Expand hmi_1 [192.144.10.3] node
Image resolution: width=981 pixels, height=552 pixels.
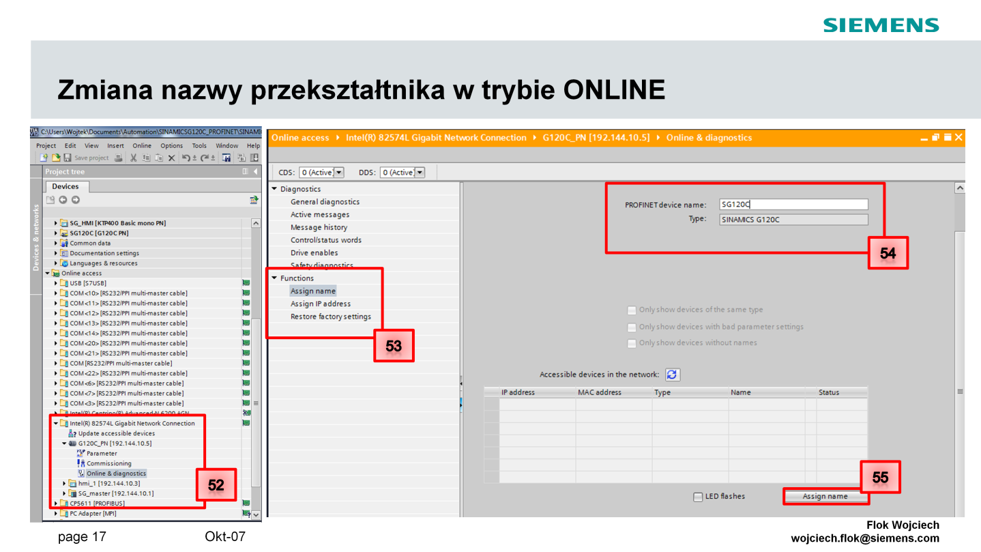[x=64, y=483]
